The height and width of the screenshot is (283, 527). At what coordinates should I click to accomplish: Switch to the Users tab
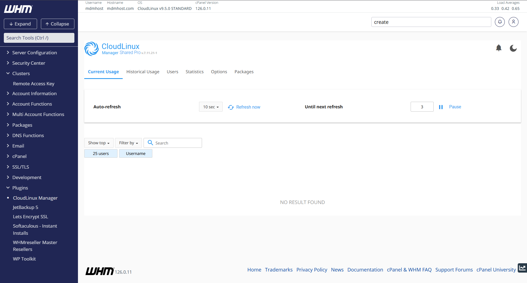pos(172,72)
